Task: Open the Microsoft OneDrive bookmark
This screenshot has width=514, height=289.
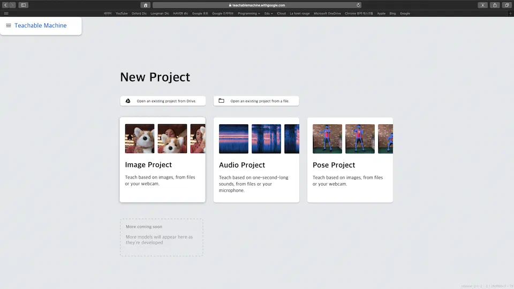Action: click(327, 13)
